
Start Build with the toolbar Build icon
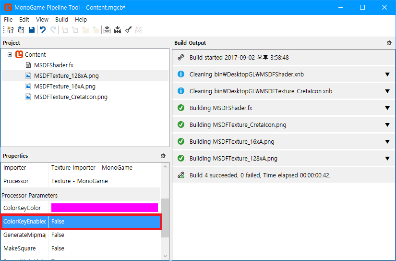(107, 30)
